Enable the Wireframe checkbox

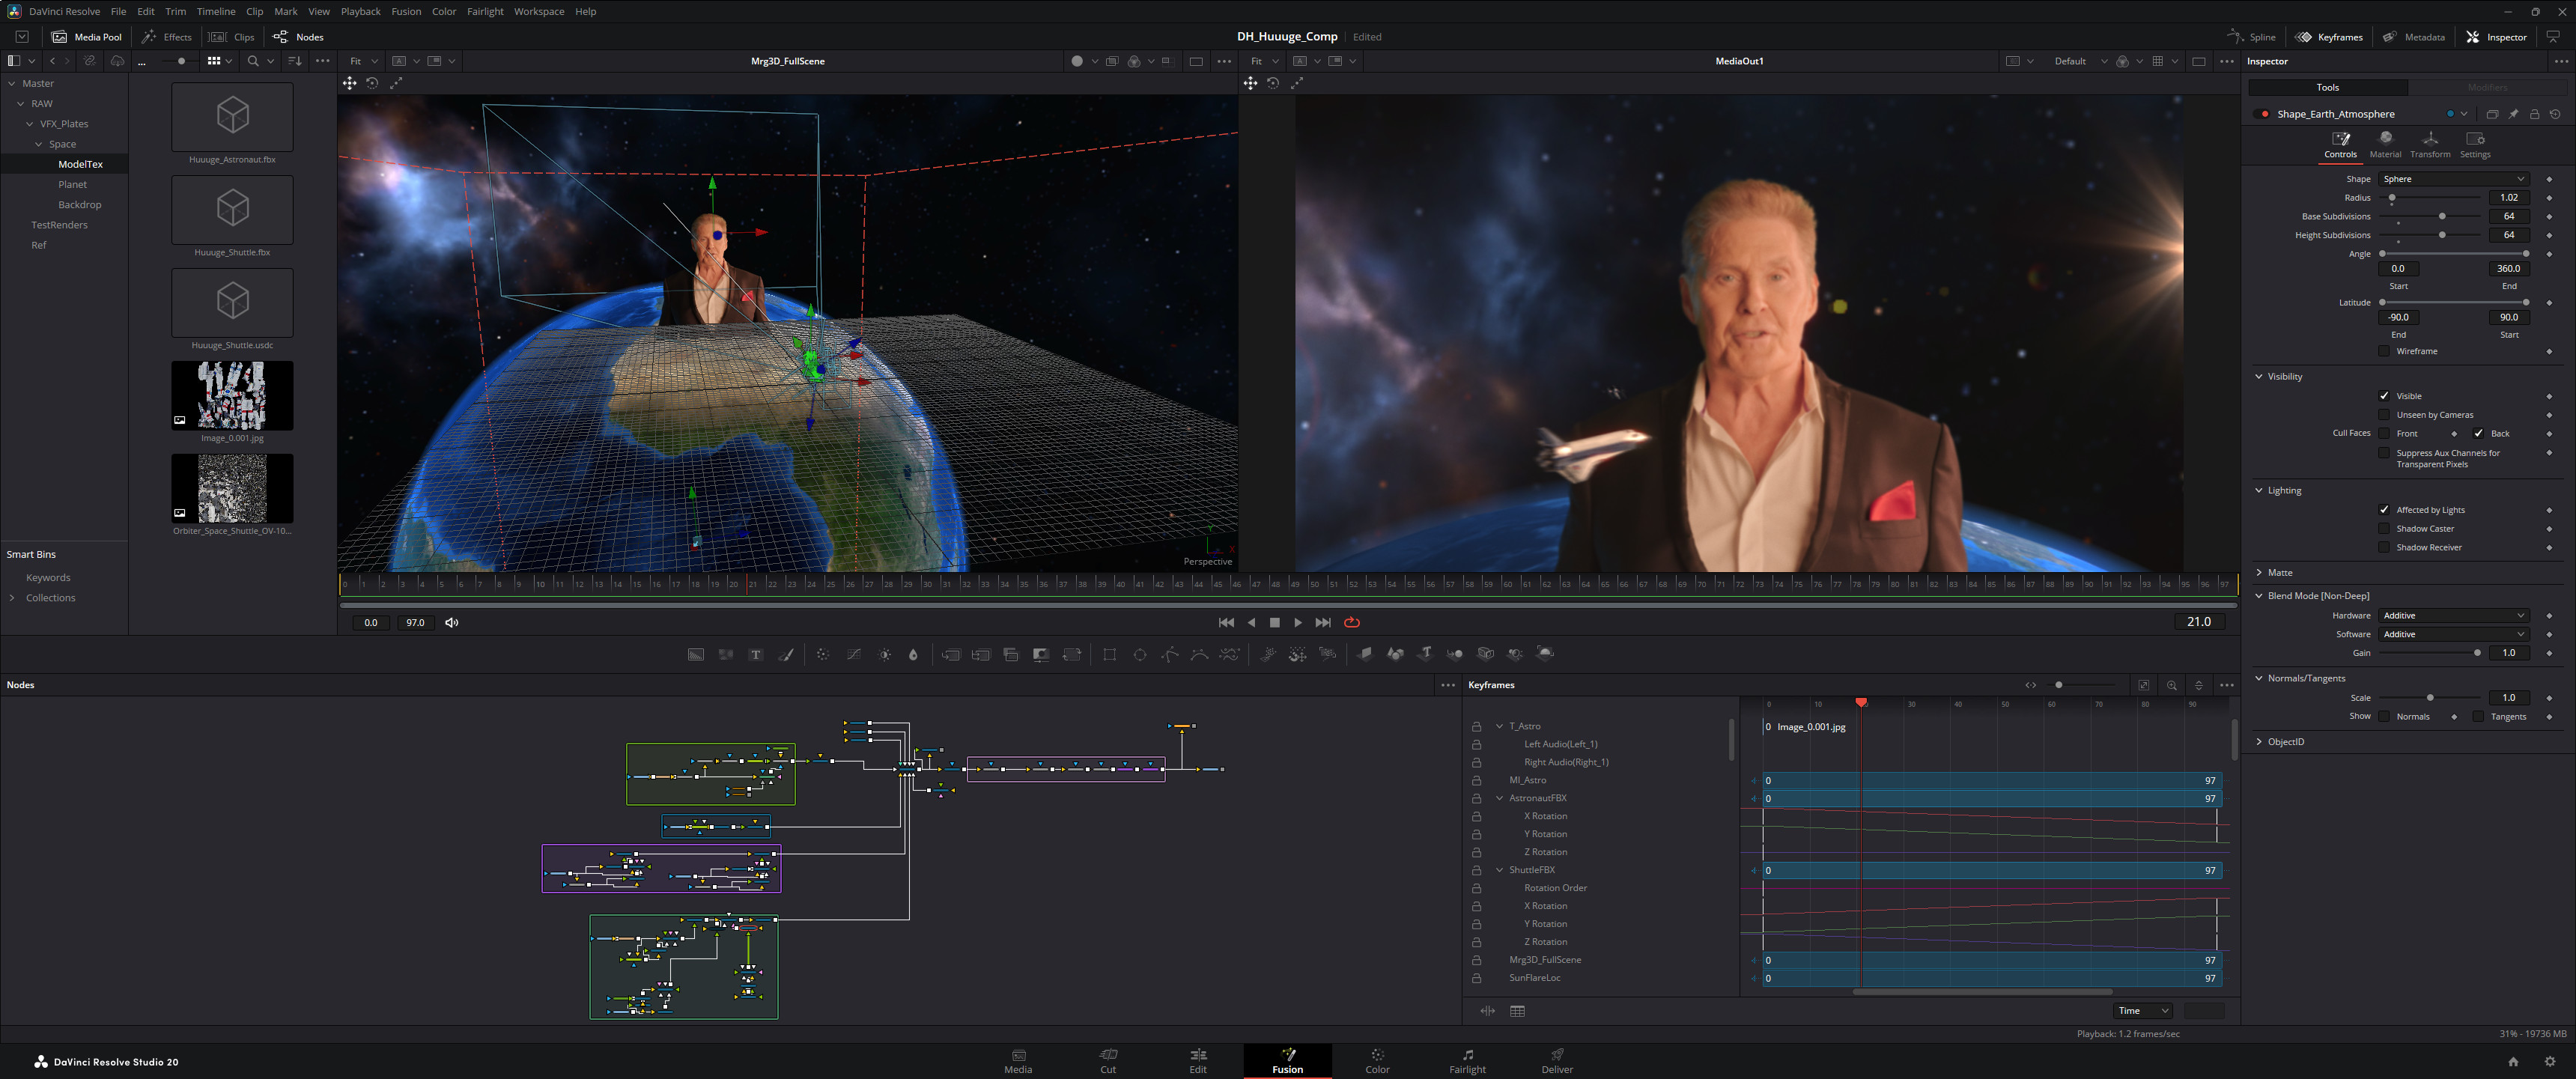(x=2384, y=351)
